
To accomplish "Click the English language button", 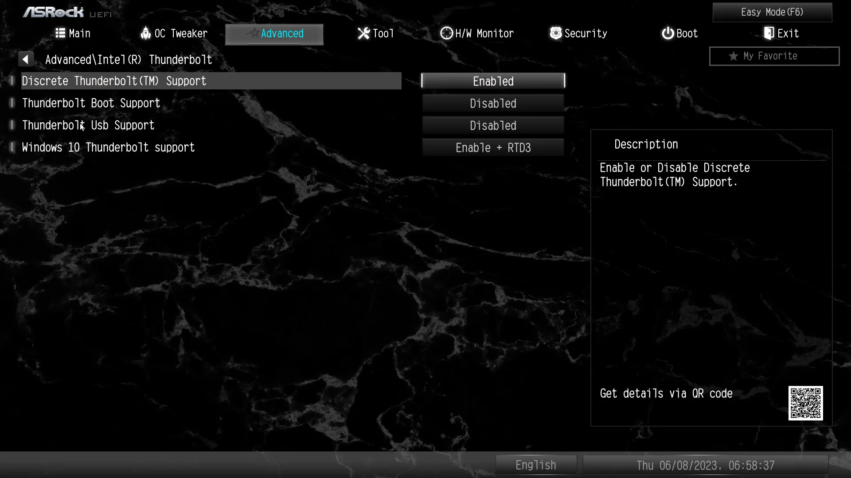I will point(536,465).
